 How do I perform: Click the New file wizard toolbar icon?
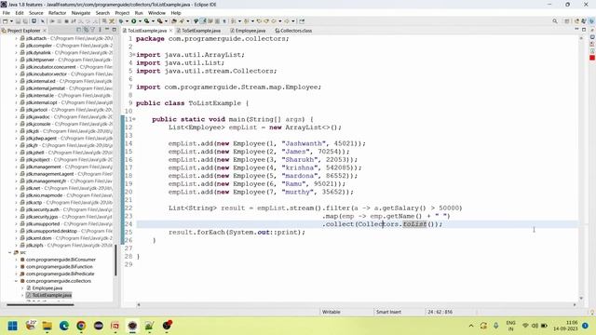[x=6, y=21]
